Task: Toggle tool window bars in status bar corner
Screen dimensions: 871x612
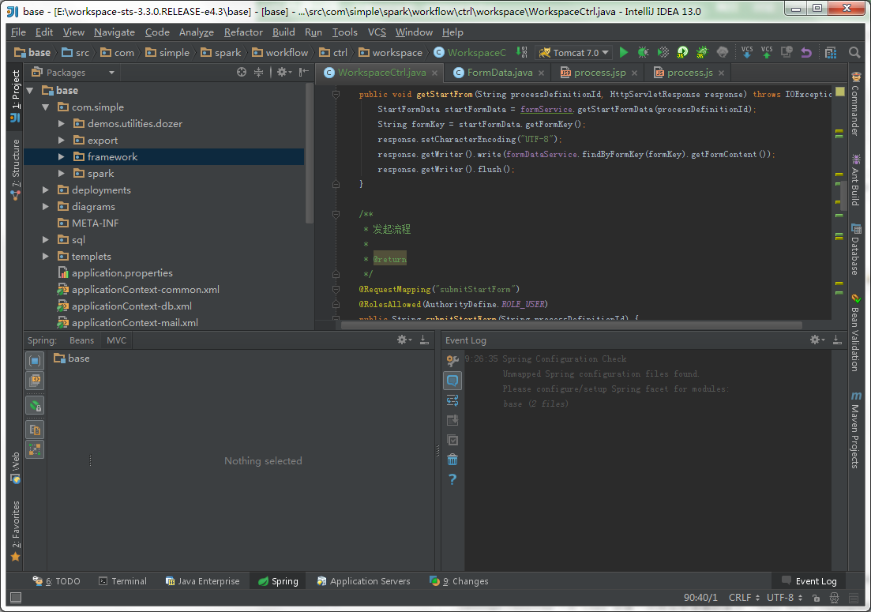Action: (x=15, y=599)
